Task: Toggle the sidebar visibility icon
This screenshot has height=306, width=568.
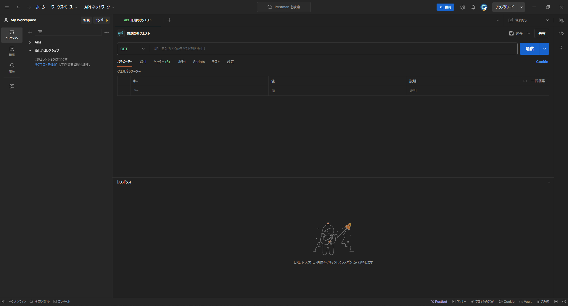Action: 3,301
